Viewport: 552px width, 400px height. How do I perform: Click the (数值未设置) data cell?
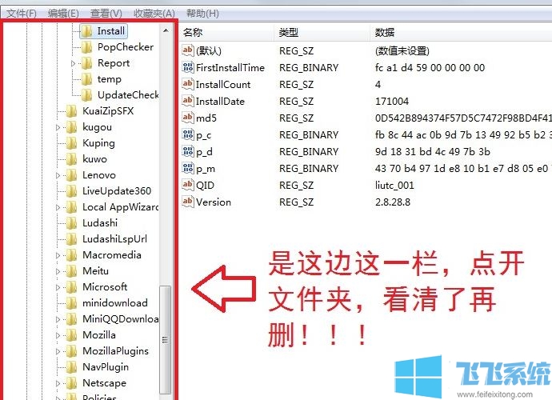[402, 50]
